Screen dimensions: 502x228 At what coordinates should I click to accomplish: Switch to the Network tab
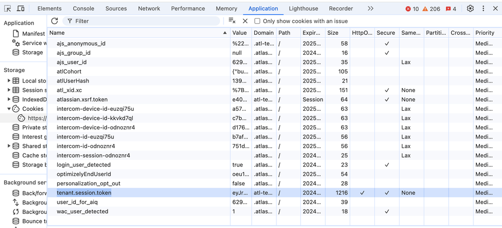tap(149, 9)
